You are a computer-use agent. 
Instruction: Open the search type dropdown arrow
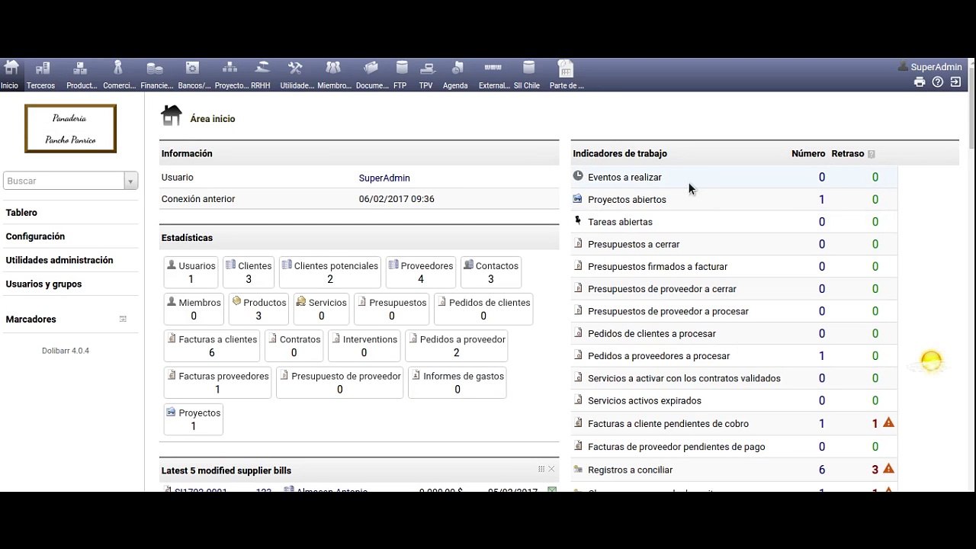pos(131,181)
